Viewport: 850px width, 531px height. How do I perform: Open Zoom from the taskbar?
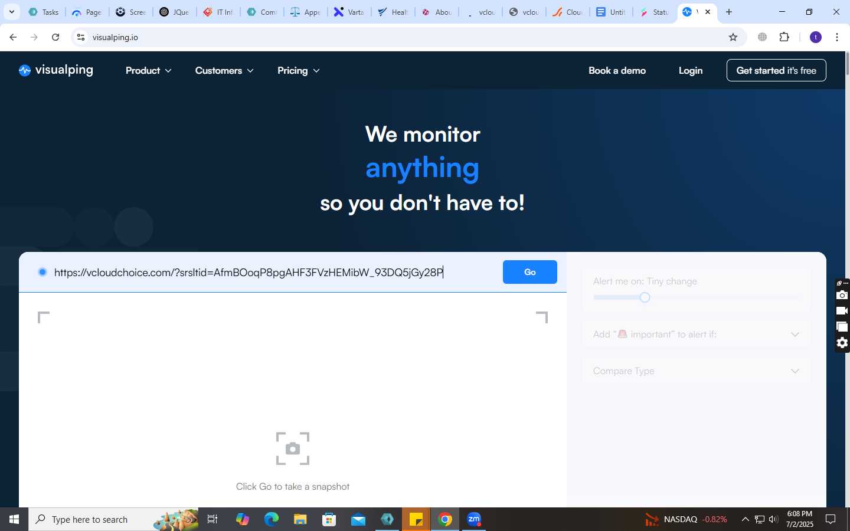[x=474, y=519]
